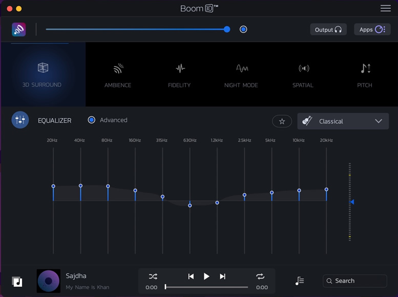Toggle the circular Boom volume power button
The width and height of the screenshot is (398, 297).
point(243,30)
